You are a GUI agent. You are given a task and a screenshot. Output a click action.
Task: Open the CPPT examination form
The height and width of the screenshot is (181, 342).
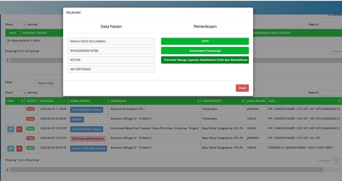205,41
